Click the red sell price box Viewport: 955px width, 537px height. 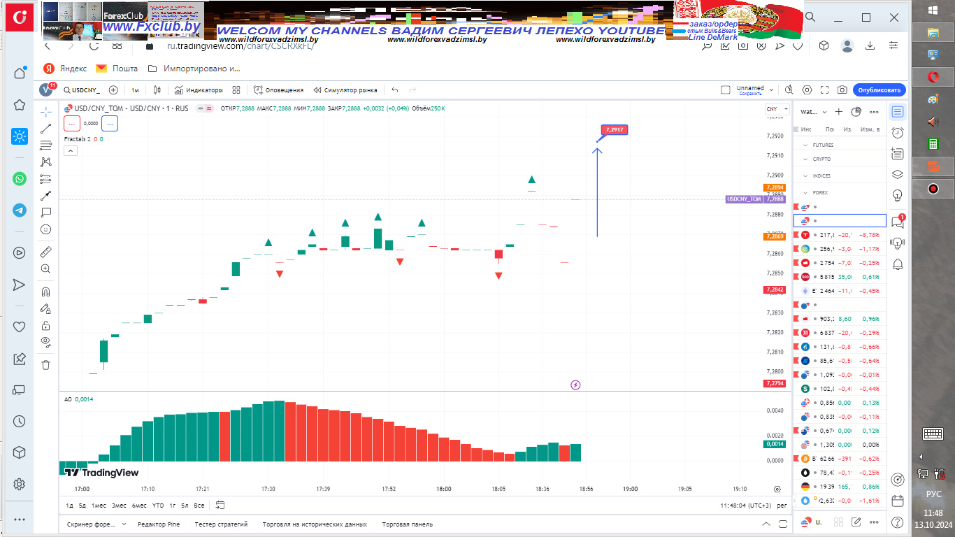[x=71, y=123]
